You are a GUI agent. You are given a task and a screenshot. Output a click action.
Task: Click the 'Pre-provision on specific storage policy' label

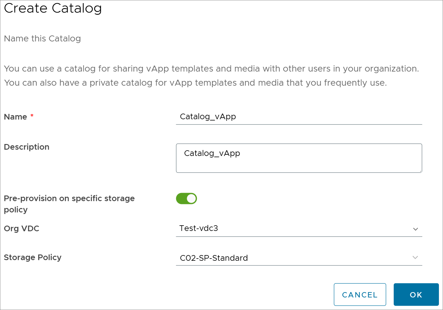tap(69, 204)
